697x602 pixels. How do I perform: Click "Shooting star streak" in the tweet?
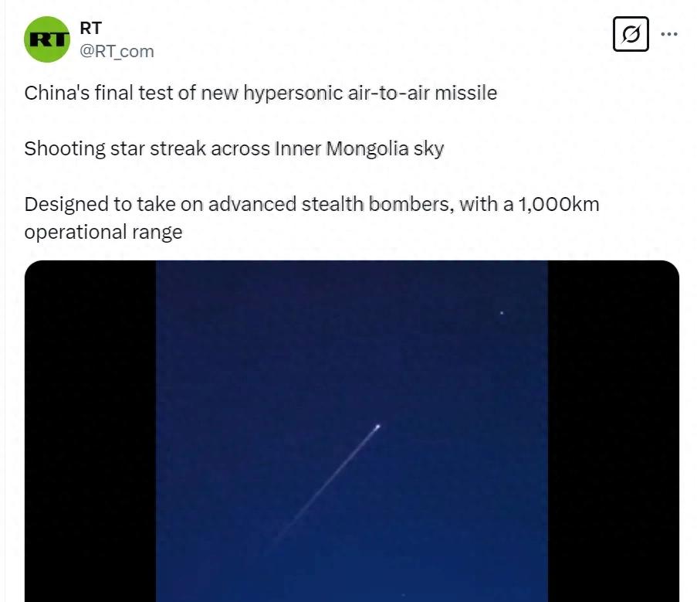point(115,148)
